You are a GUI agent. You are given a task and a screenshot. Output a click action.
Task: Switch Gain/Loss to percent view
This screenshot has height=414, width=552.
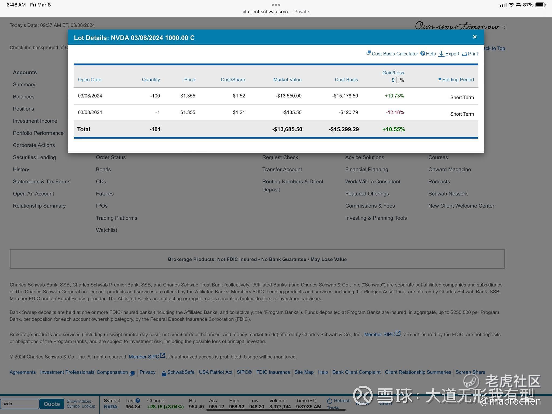(402, 80)
